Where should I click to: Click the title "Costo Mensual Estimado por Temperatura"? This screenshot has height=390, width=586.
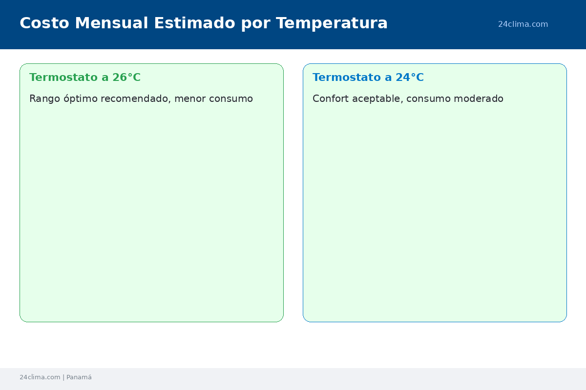pos(203,23)
